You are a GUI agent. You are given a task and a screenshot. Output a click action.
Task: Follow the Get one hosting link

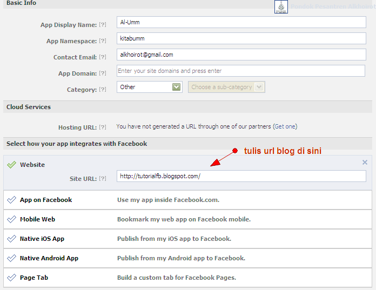[285, 126]
